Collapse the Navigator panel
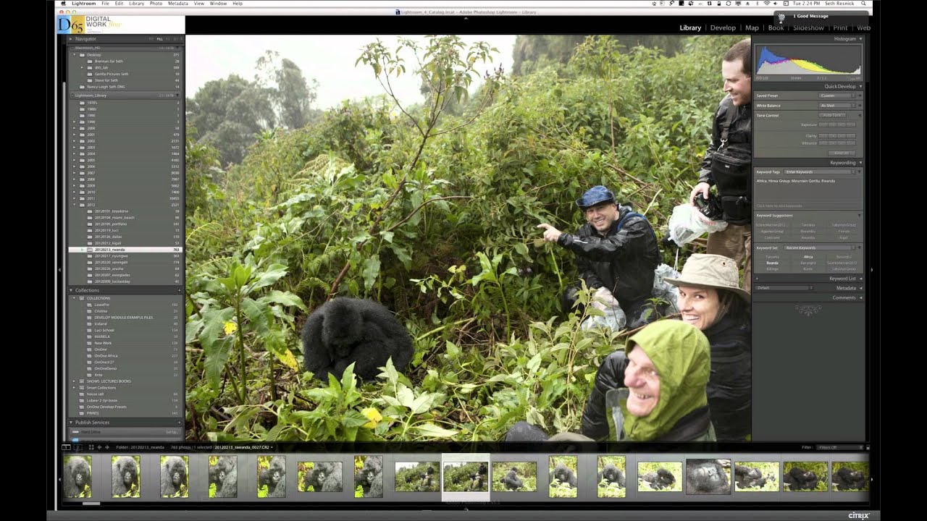927x521 pixels. (72, 38)
